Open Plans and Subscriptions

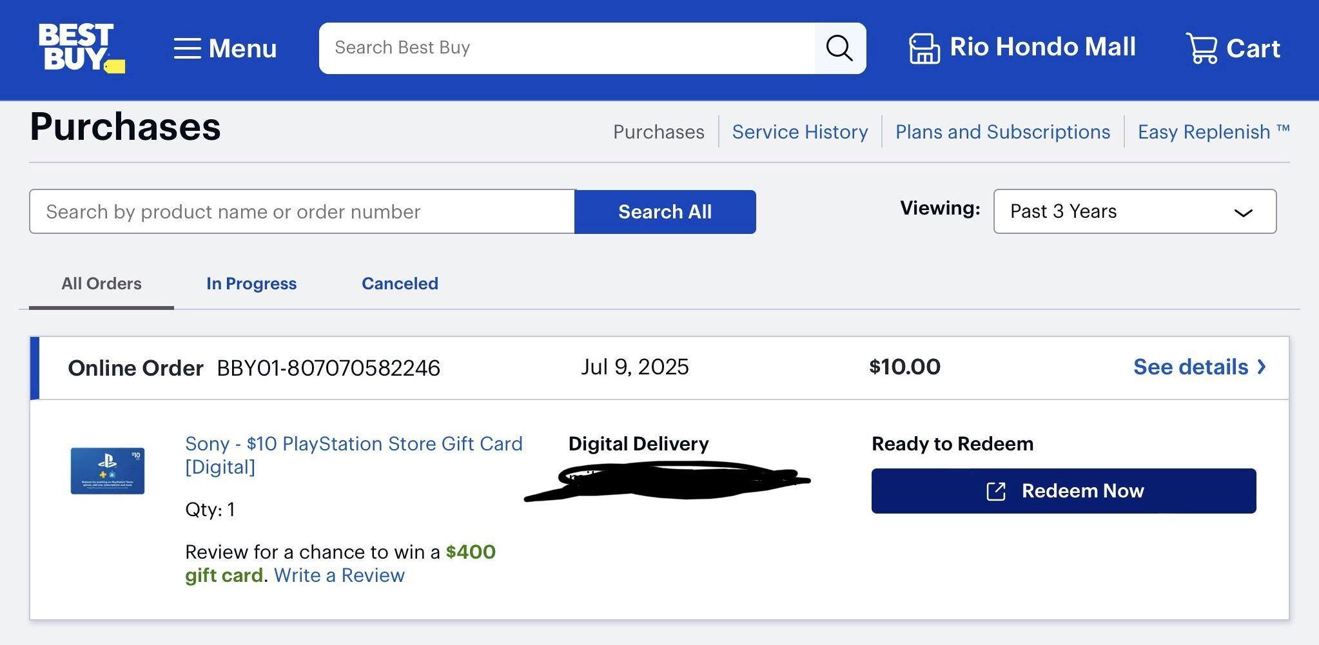[1002, 131]
